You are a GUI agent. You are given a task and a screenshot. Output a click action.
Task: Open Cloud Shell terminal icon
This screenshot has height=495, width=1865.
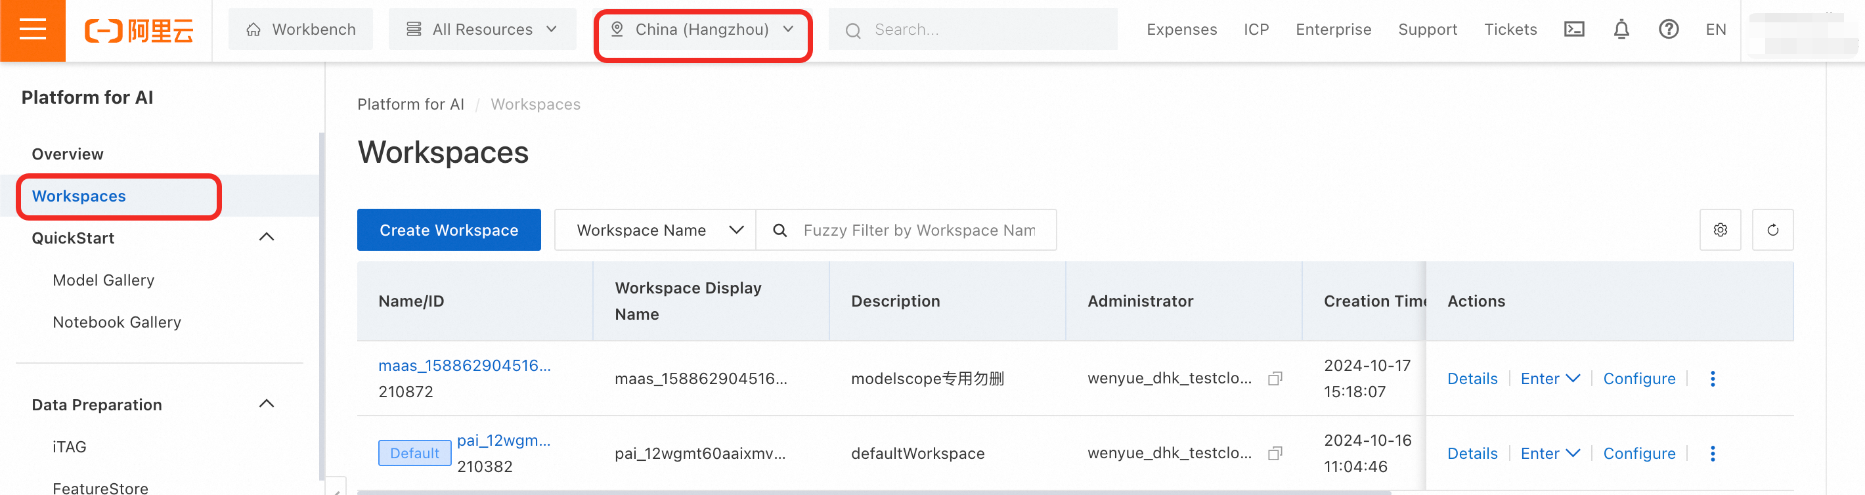(1574, 30)
